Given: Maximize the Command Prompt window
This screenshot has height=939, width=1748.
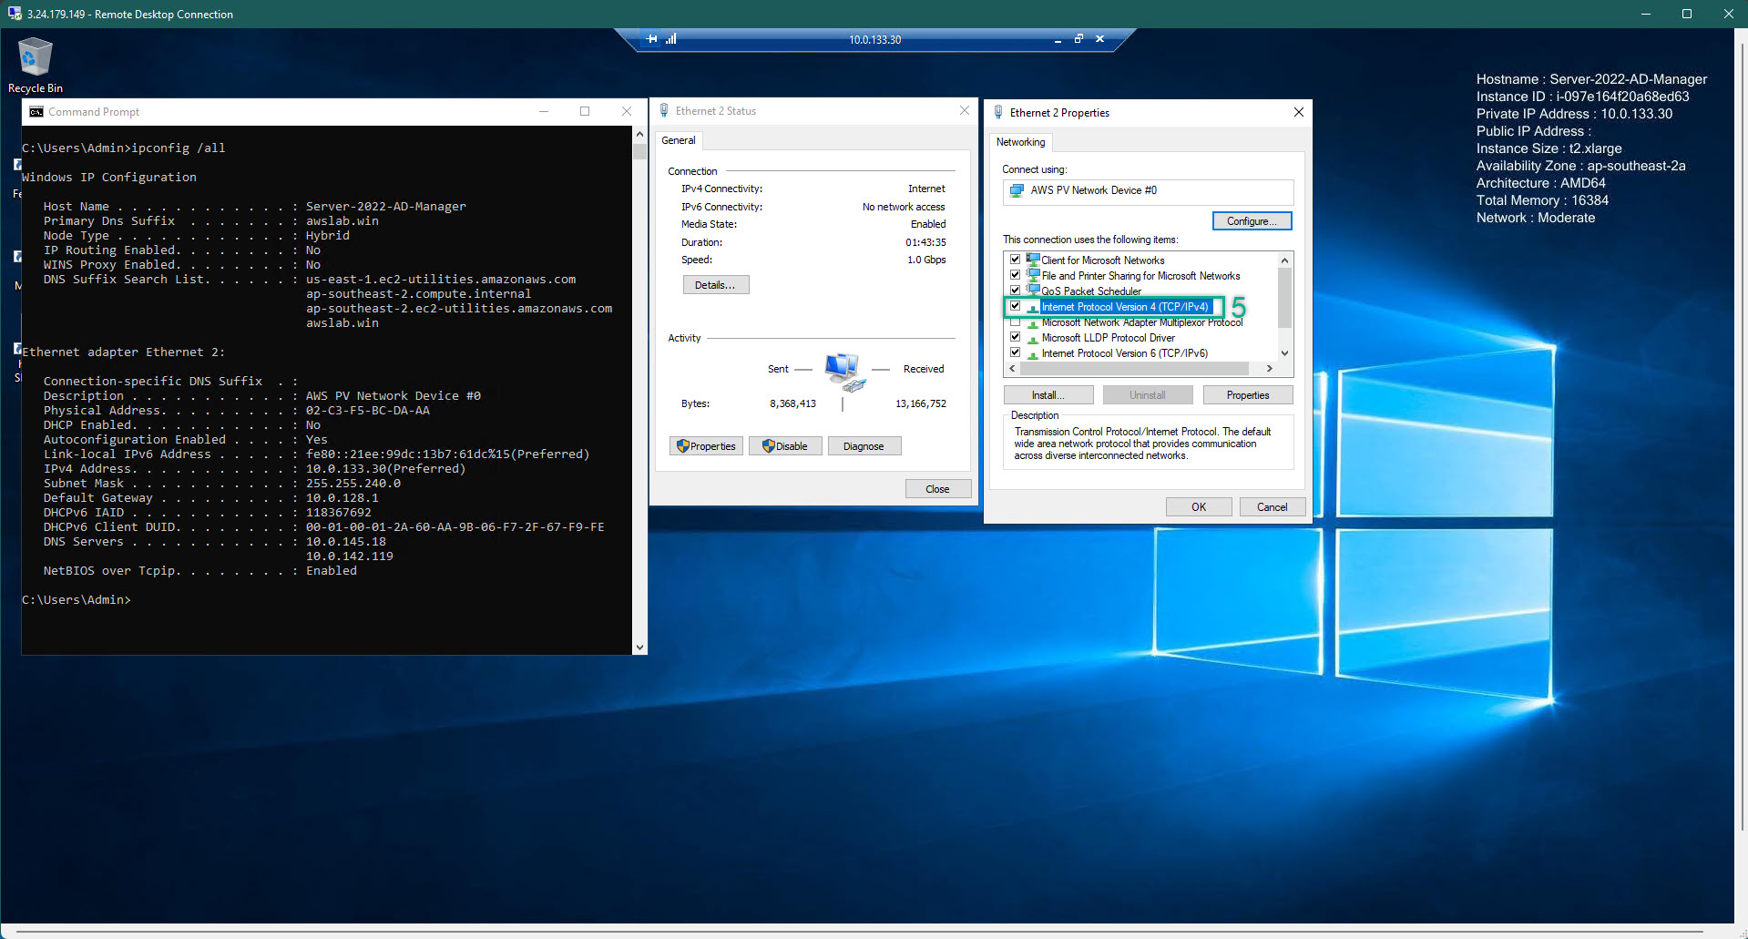Looking at the screenshot, I should pos(585,111).
